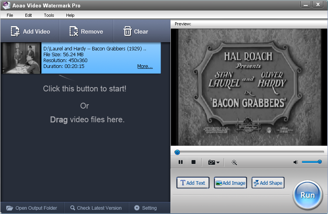Adjust the volume slider

click(x=312, y=162)
